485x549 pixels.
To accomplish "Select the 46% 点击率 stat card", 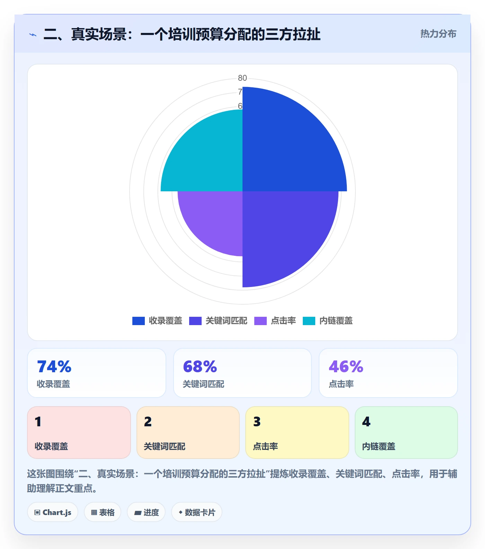I will point(388,373).
